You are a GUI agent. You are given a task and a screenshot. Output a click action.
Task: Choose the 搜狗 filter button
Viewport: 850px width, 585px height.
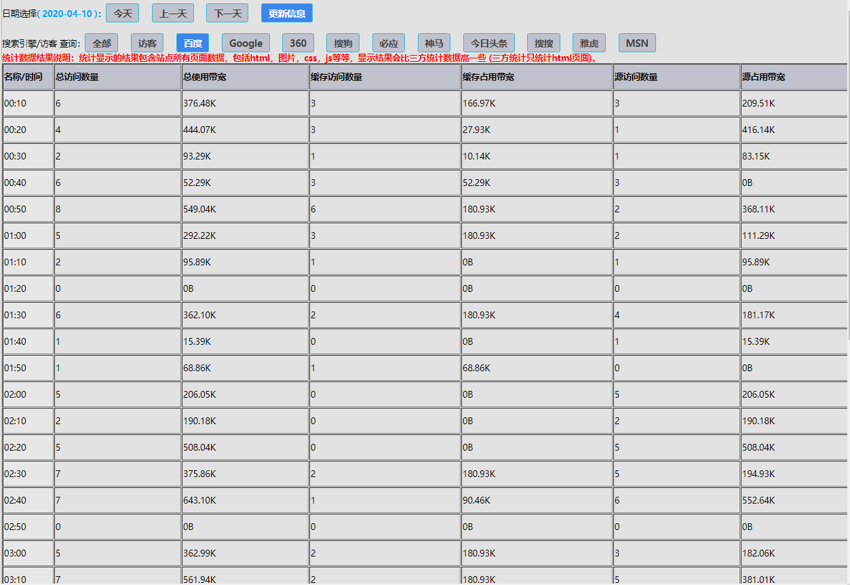point(343,43)
